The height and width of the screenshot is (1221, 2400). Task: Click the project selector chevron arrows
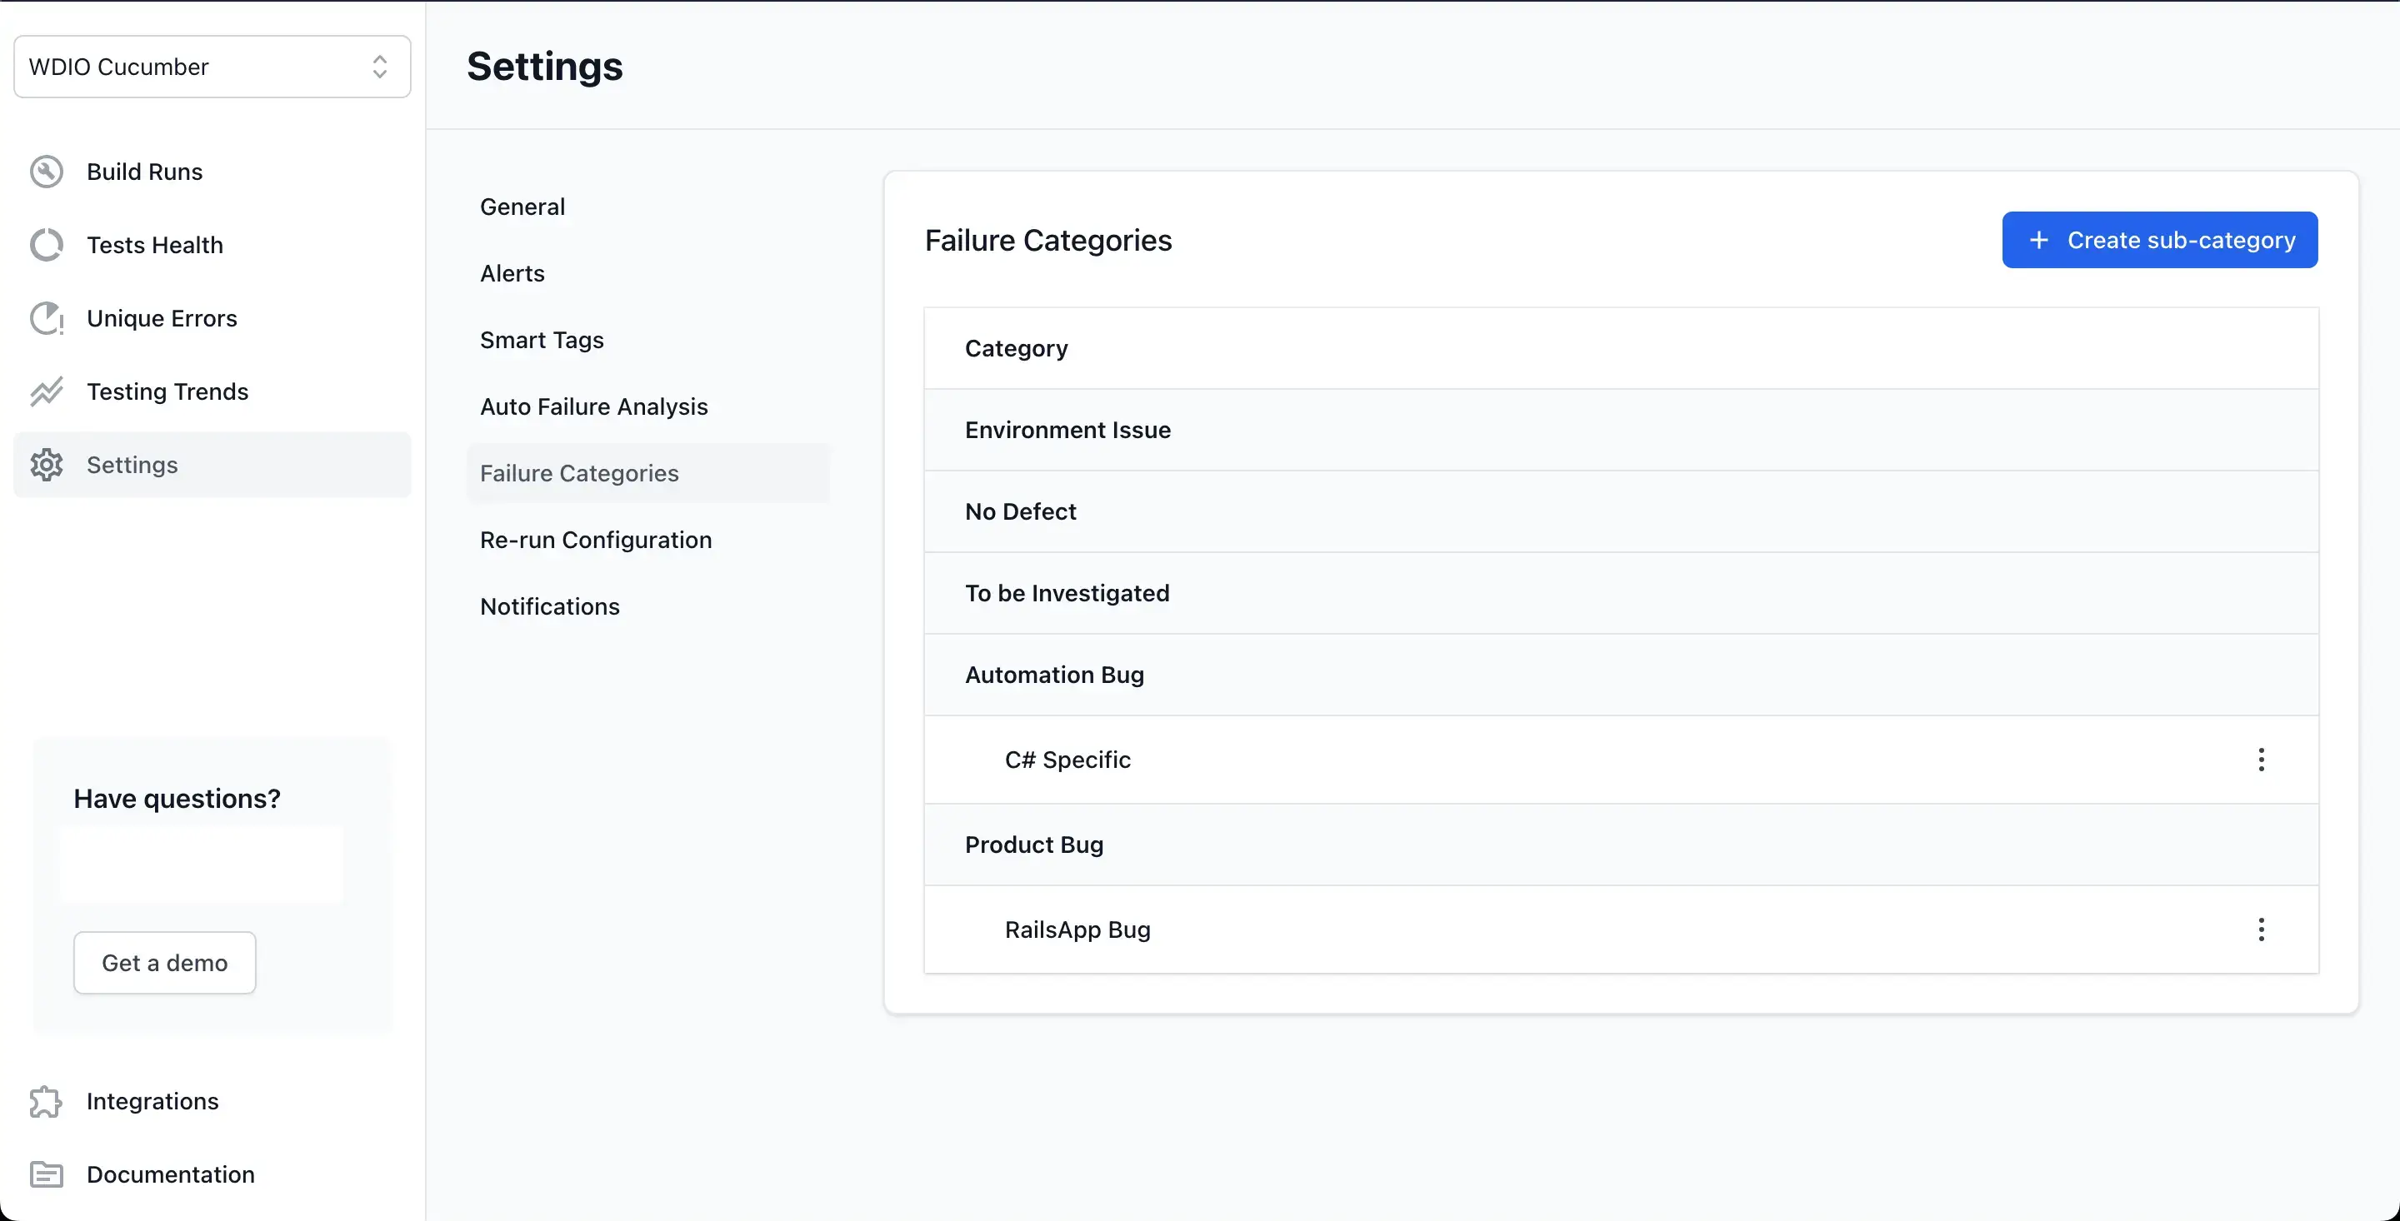379,67
